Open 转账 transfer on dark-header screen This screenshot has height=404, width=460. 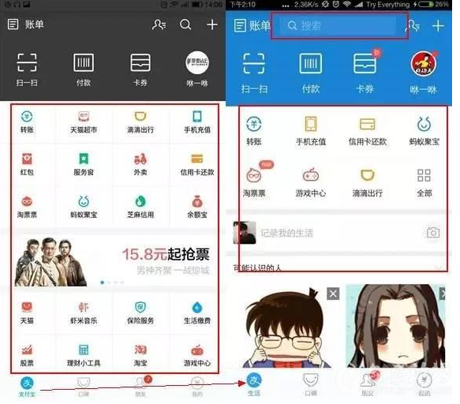coord(27,122)
